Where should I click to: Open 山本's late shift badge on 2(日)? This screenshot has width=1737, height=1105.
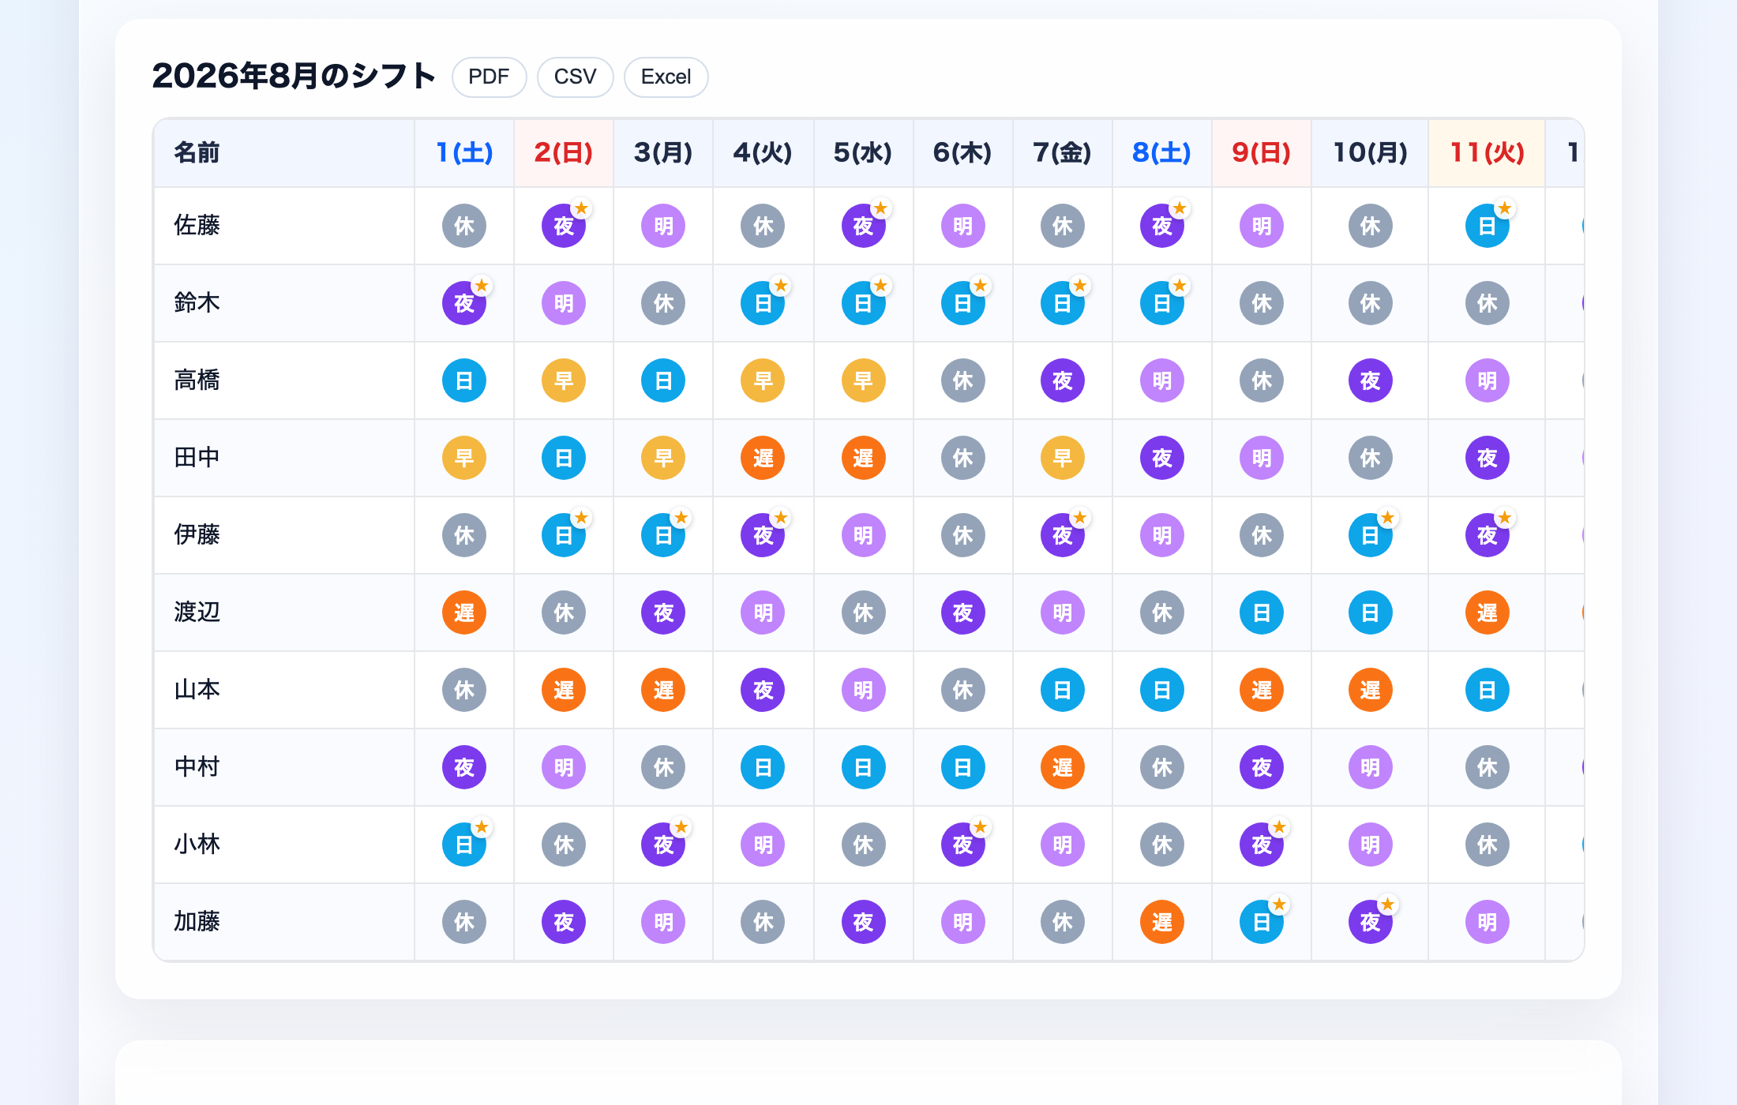[x=564, y=690]
